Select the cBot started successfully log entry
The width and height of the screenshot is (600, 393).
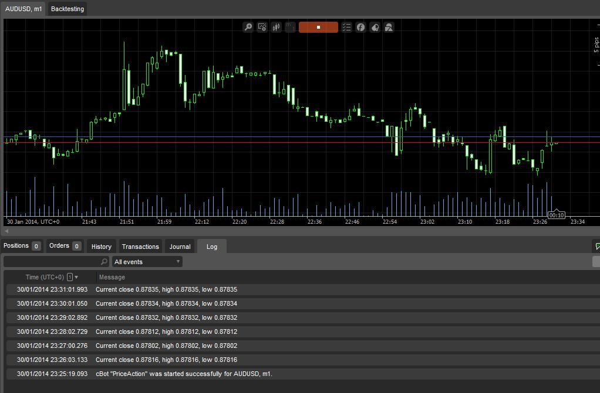(184, 374)
